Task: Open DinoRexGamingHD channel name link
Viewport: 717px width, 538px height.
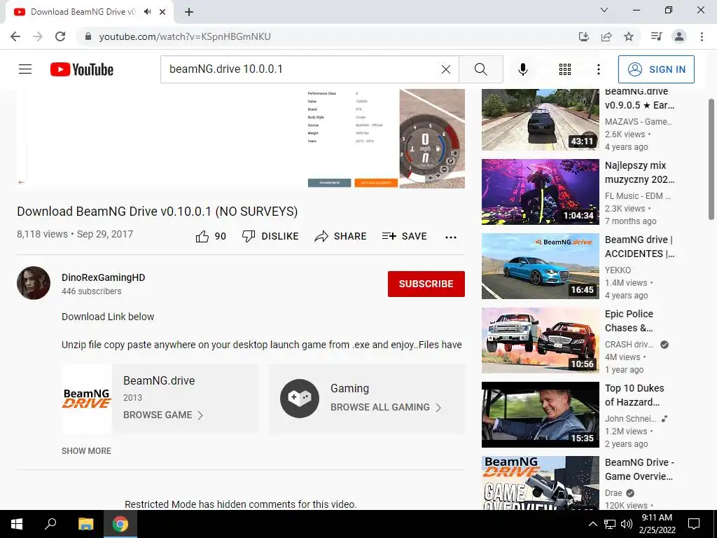Action: (104, 277)
